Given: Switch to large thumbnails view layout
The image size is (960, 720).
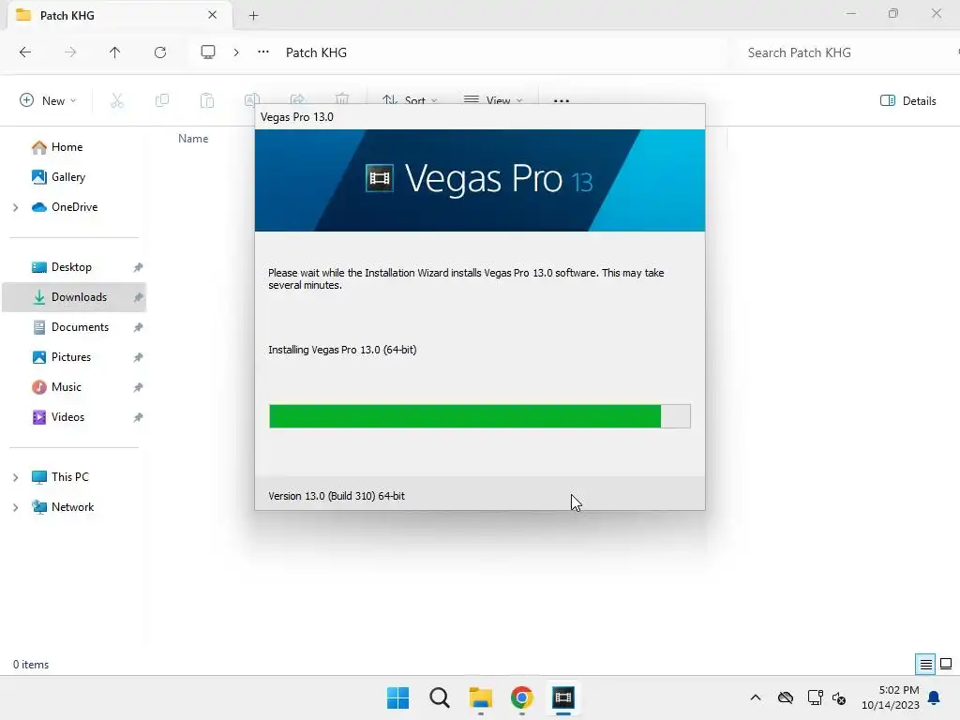Looking at the screenshot, I should (946, 665).
